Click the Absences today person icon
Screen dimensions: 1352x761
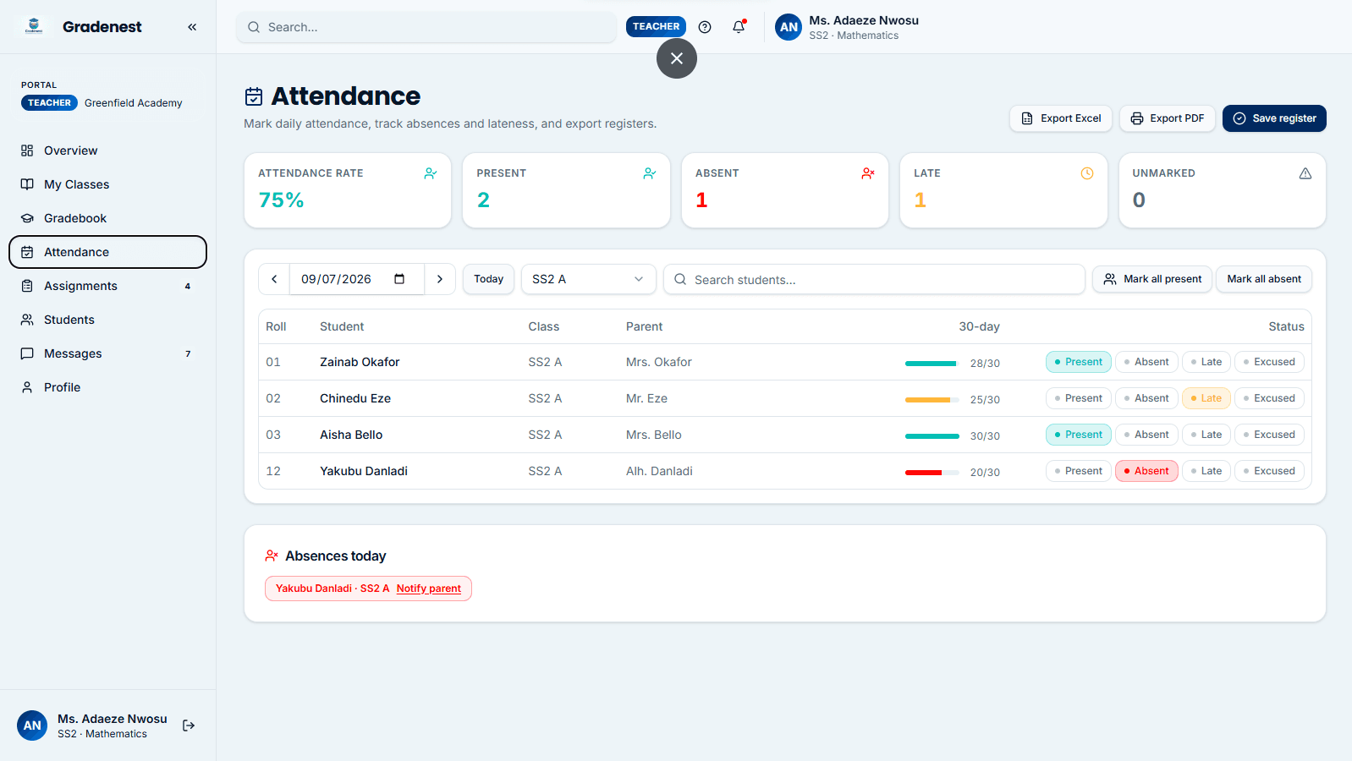272,556
